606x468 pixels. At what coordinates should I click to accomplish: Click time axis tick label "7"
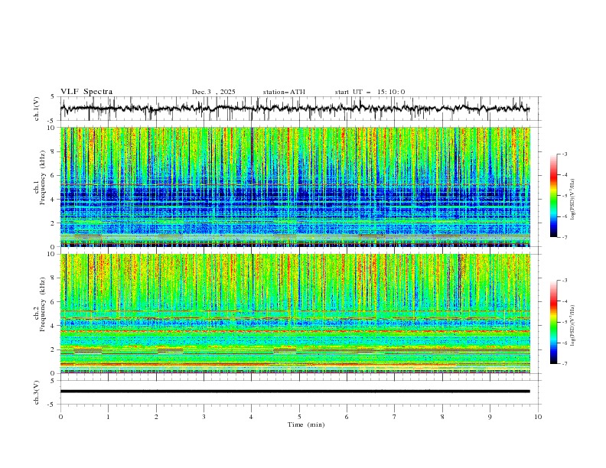(x=395, y=417)
